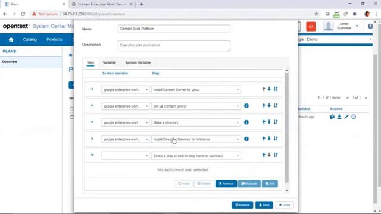Save the execution plan
Viewport: 381px width, 214px height.
click(x=264, y=205)
